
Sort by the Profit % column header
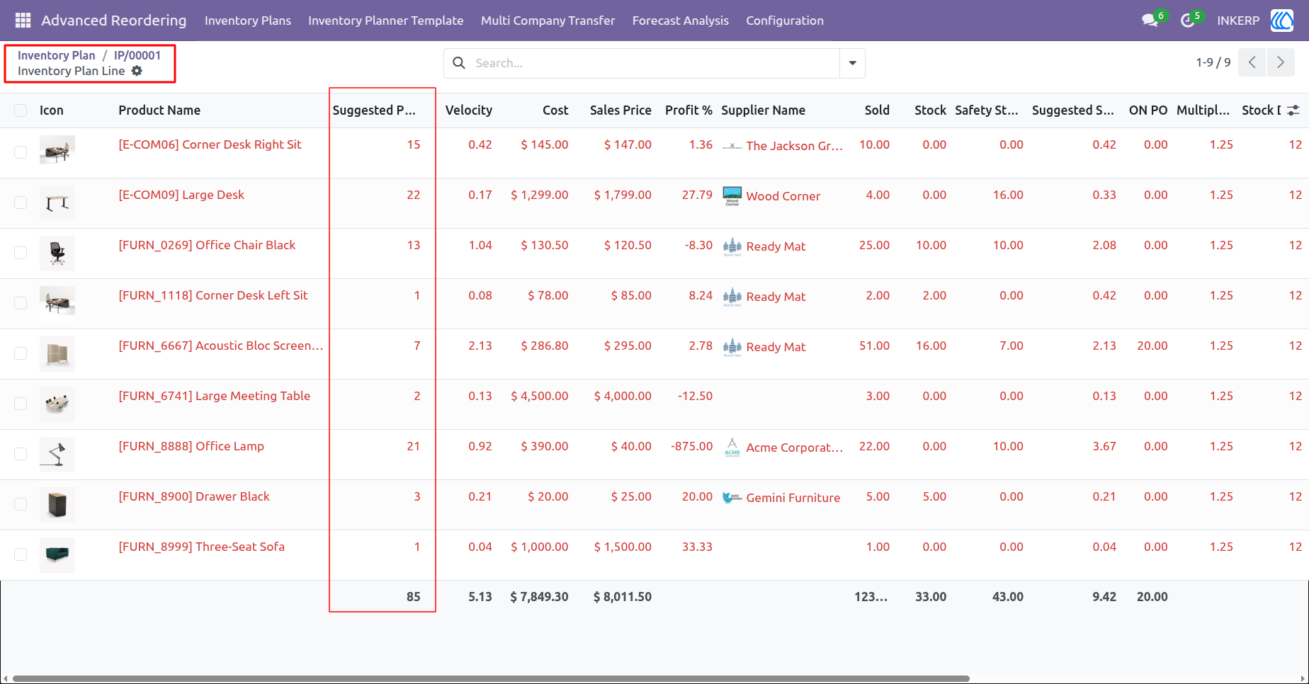(x=688, y=110)
